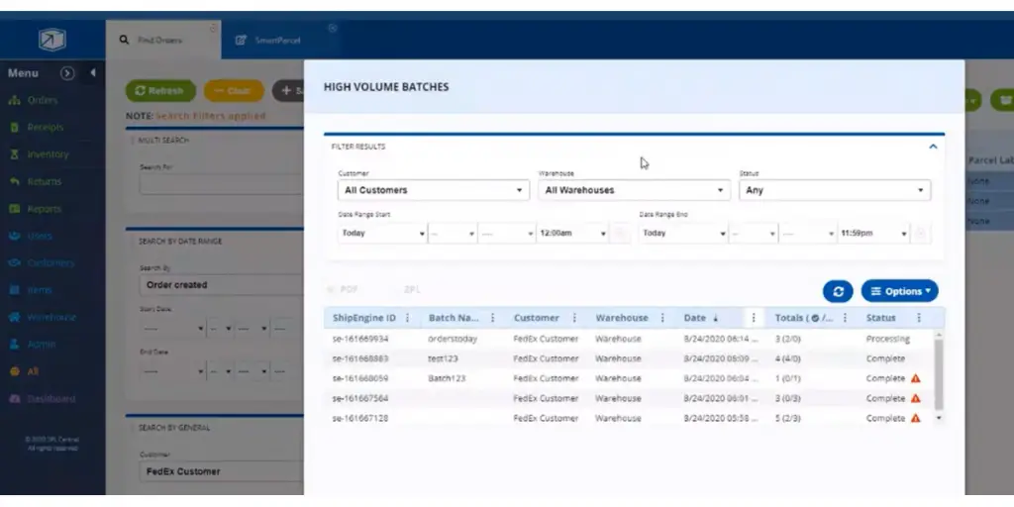Open the 11:59pm end time dropdown
The image size is (1014, 507).
tap(873, 233)
